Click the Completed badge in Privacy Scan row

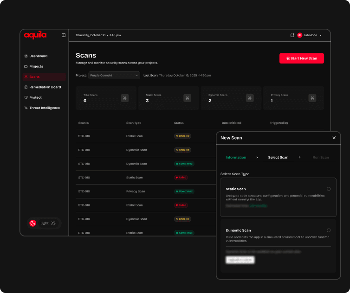184,191
